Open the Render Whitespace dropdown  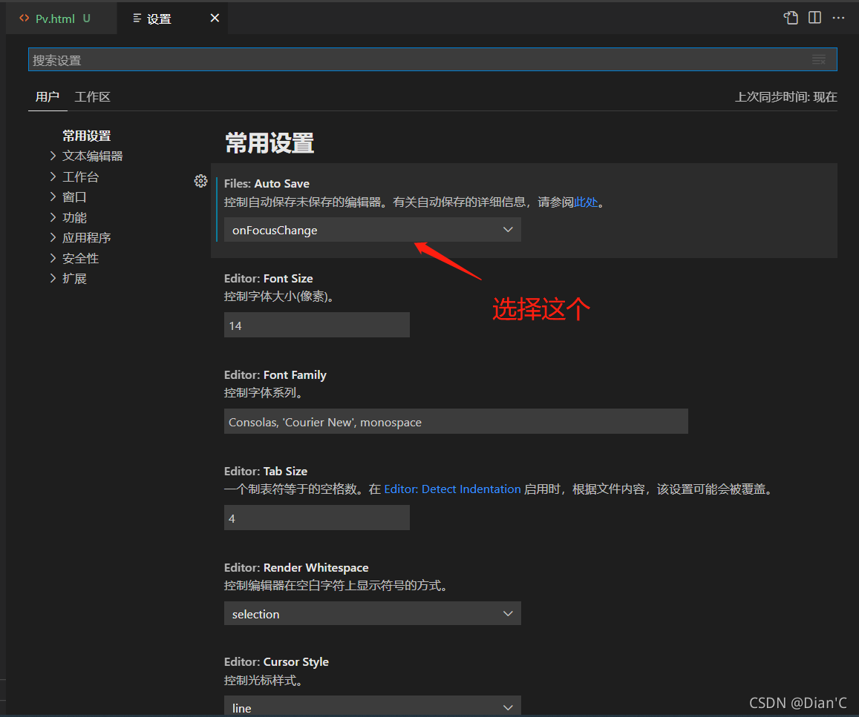click(x=373, y=614)
